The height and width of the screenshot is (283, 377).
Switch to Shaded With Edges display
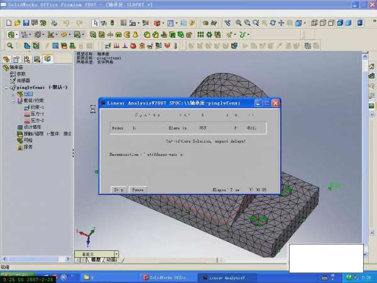[340, 23]
